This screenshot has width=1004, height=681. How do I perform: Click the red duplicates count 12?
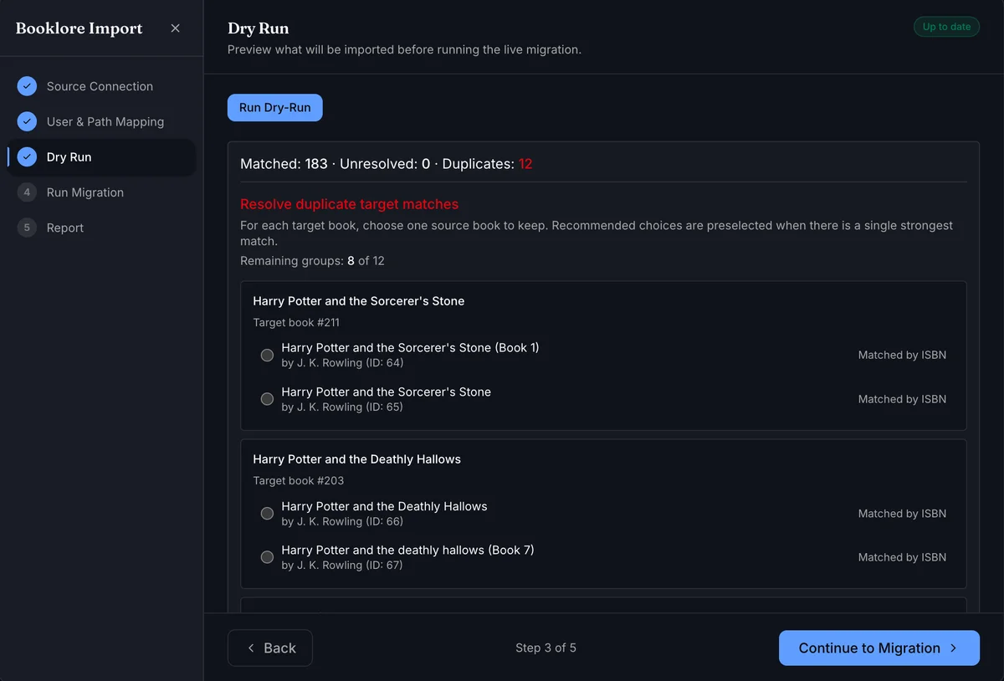(x=525, y=164)
